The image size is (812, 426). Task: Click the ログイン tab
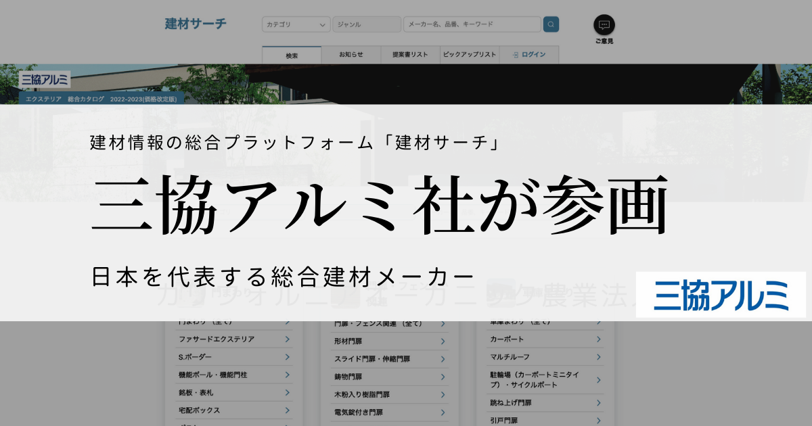pos(529,55)
